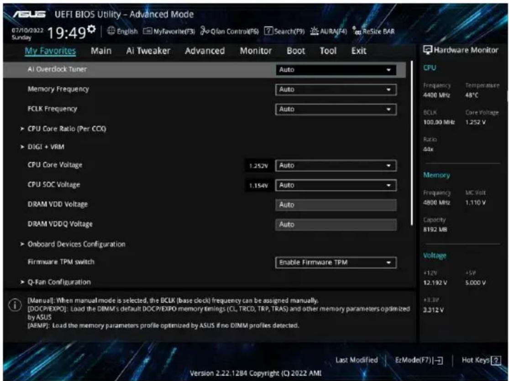The image size is (509, 381).
Task: Click the 5.000 V reading
Action: [475, 283]
